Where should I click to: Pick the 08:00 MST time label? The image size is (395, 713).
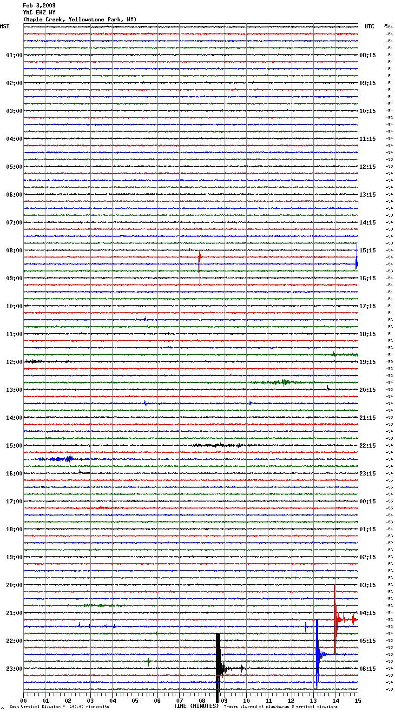(14, 251)
